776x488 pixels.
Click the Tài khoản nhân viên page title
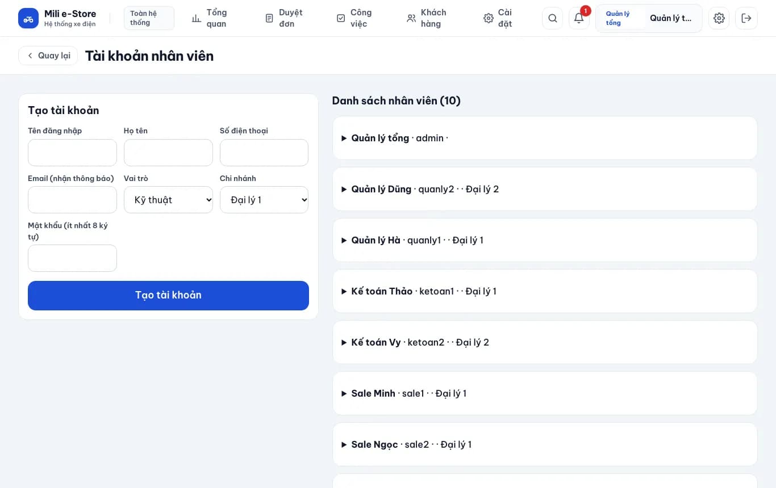click(149, 56)
